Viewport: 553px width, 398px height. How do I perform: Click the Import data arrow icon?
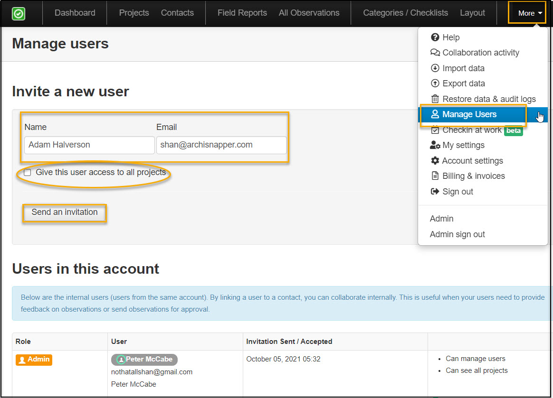(435, 68)
